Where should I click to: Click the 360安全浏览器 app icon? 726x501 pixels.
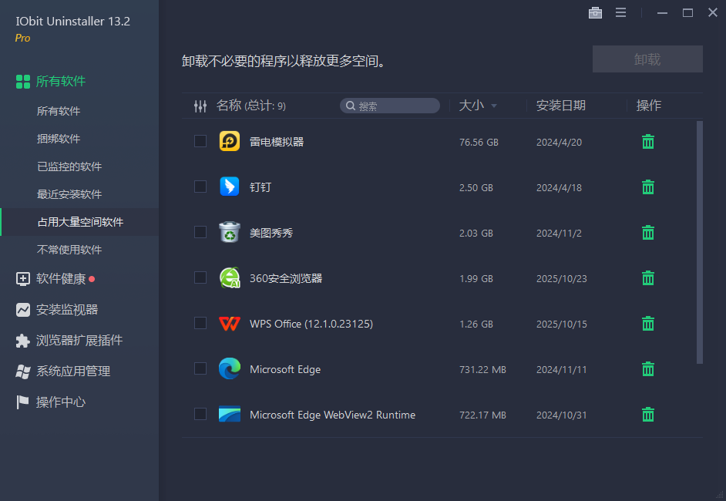click(x=230, y=277)
